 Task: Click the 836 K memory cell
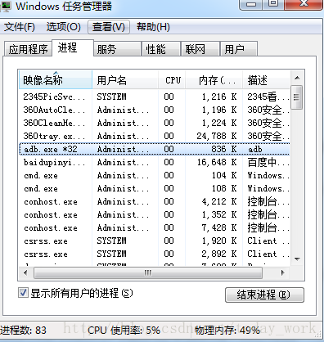click(x=223, y=149)
